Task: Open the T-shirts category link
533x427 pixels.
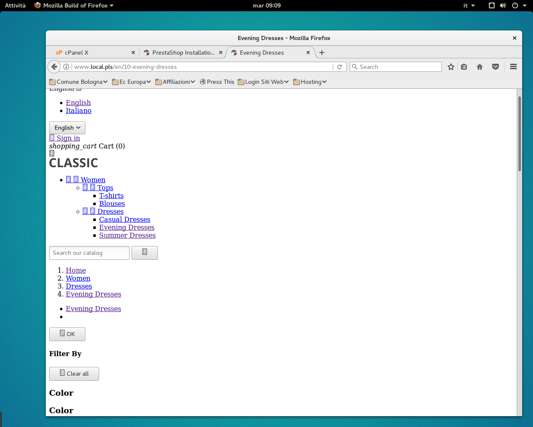Action: pyautogui.click(x=111, y=196)
